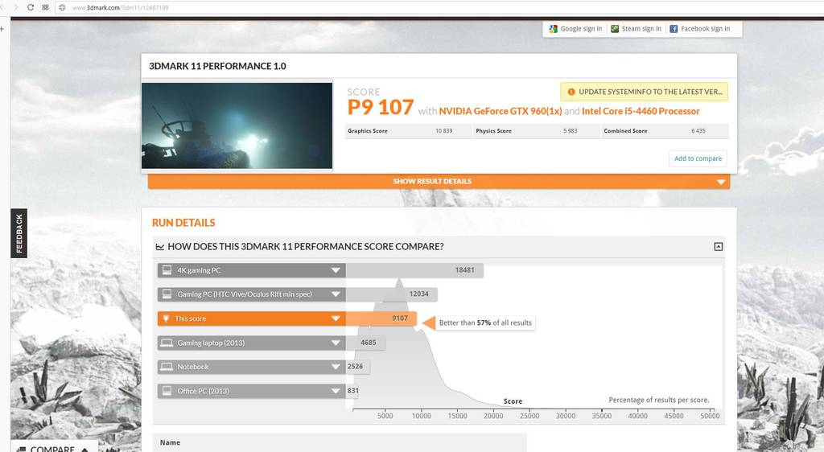Reload the page with the browser refresh icon
This screenshot has width=824, height=452.
(31, 7)
